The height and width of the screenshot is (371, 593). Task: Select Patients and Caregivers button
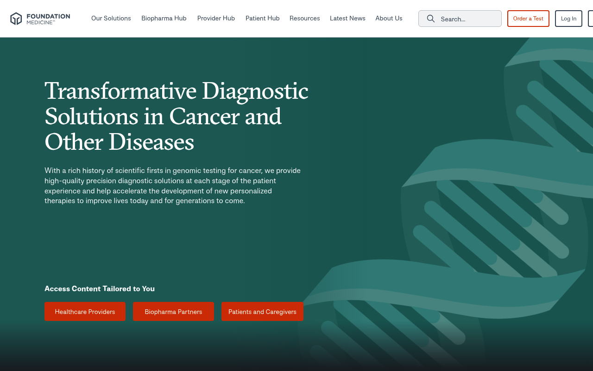click(262, 312)
